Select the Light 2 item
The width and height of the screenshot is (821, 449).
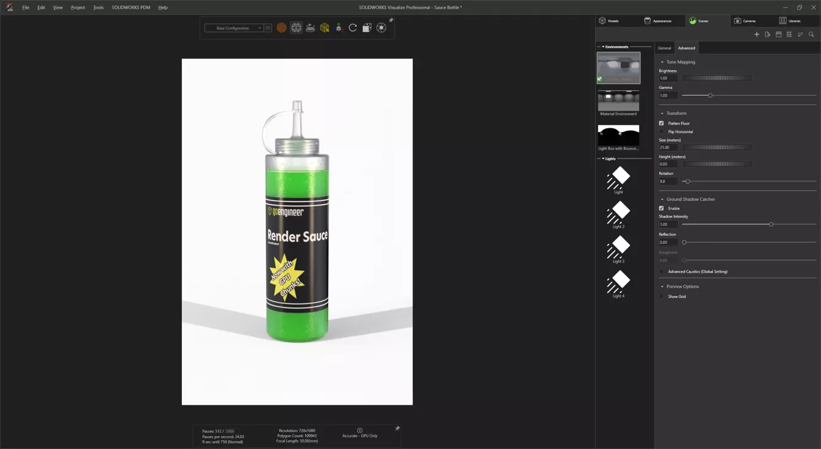(618, 214)
